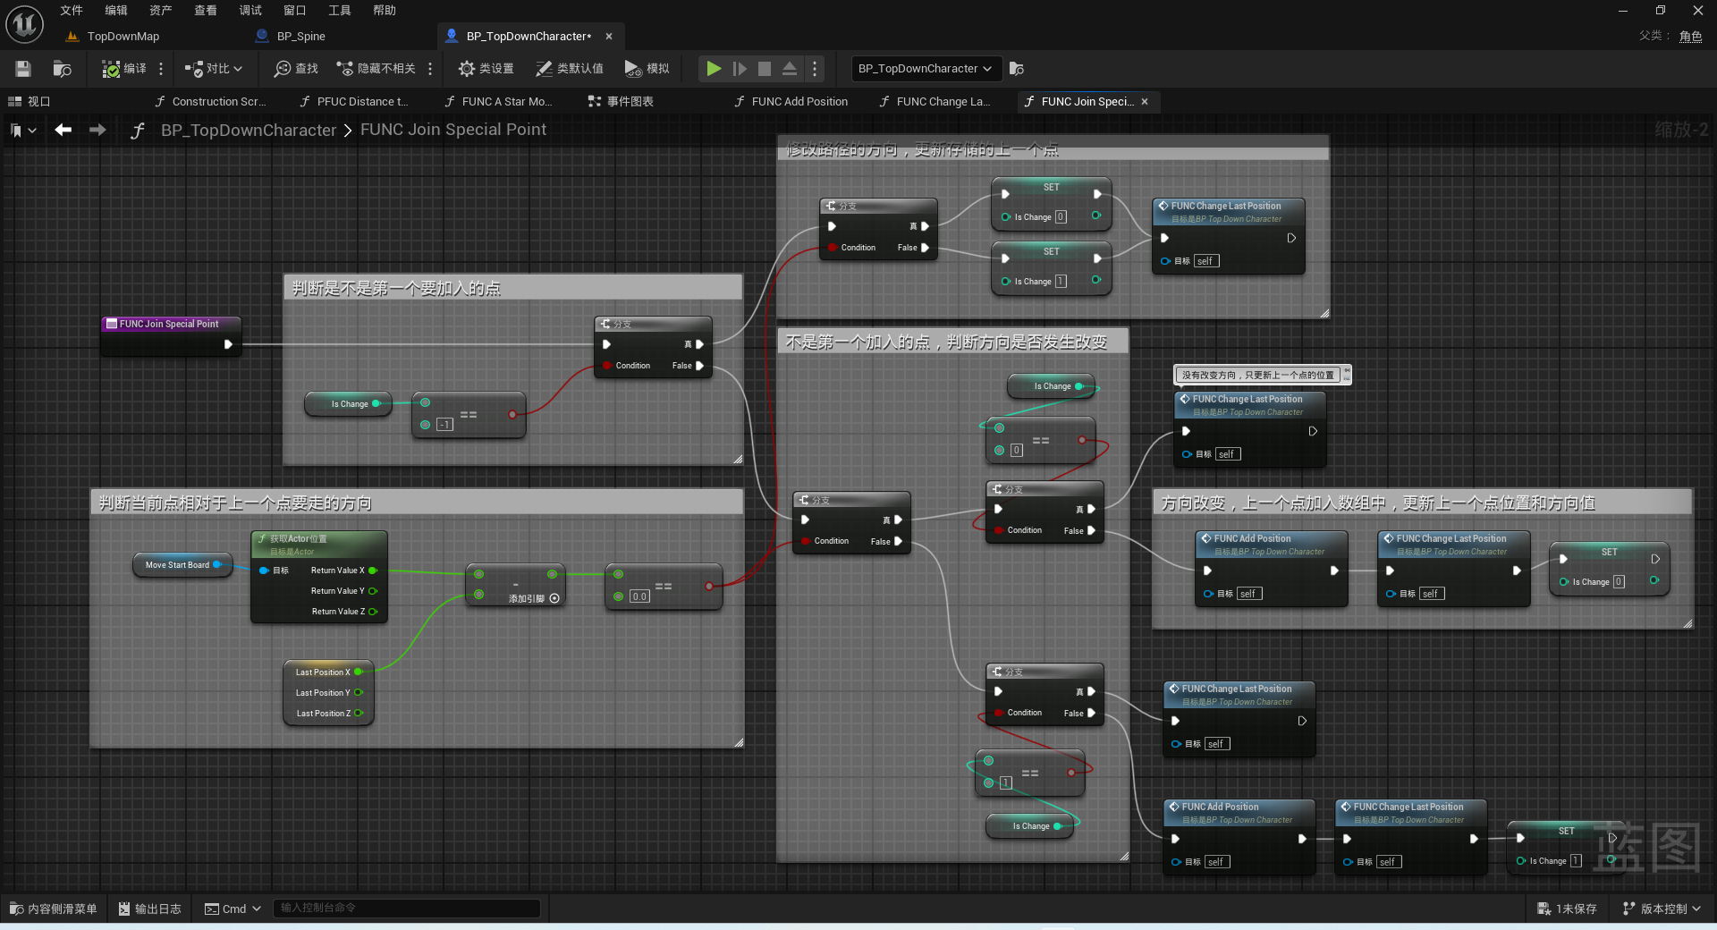Viewport: 1717px width, 930px height.
Task: Open PFUC Distance graph tab
Action: (354, 102)
